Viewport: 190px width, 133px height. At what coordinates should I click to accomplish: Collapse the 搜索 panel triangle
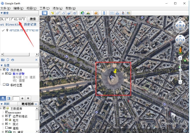tap(2, 13)
